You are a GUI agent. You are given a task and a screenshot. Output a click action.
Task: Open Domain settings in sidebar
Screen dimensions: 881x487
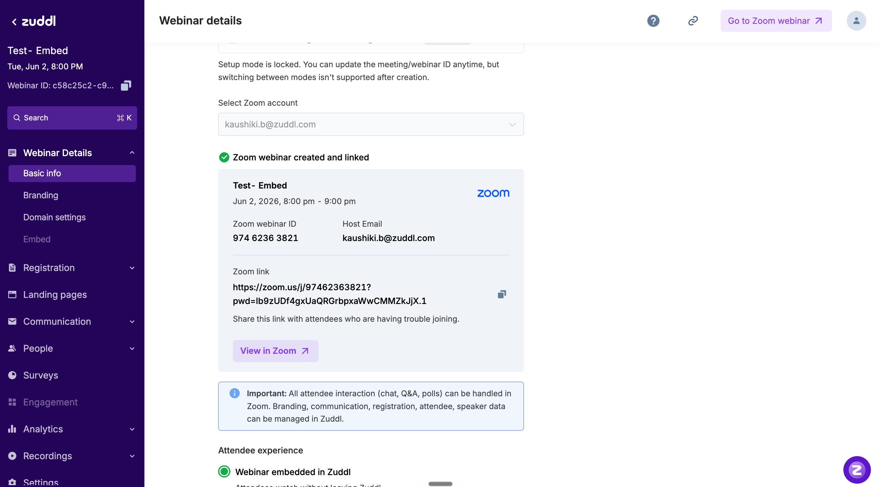[x=54, y=217]
